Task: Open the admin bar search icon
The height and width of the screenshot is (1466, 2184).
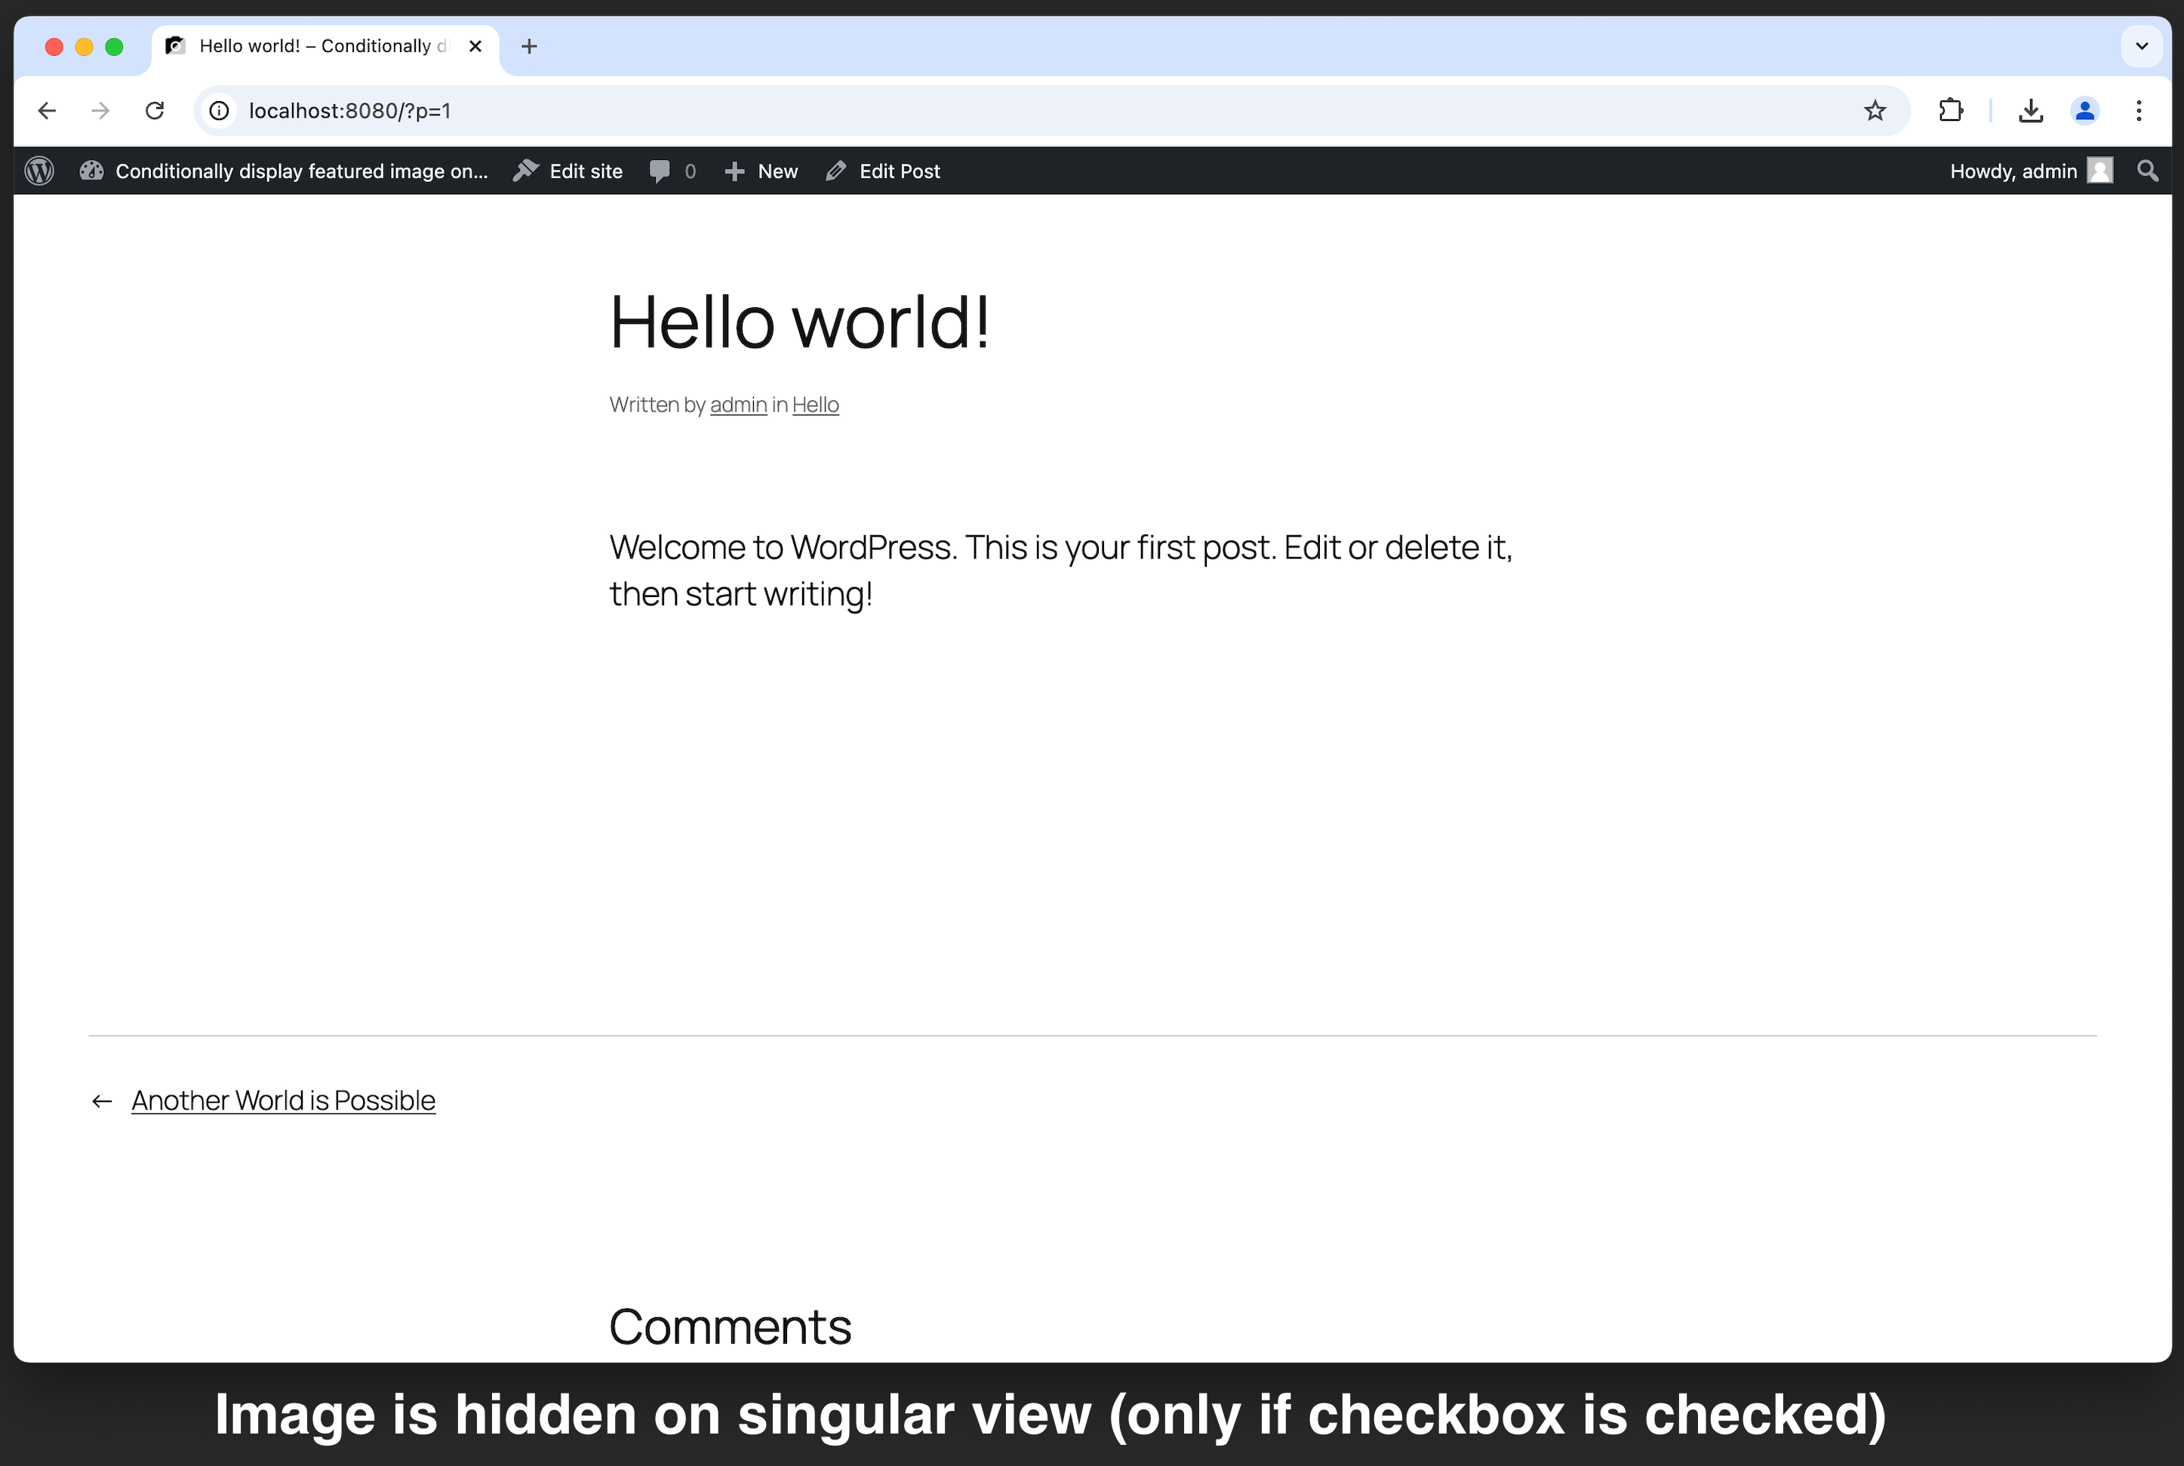Action: [x=2148, y=171]
